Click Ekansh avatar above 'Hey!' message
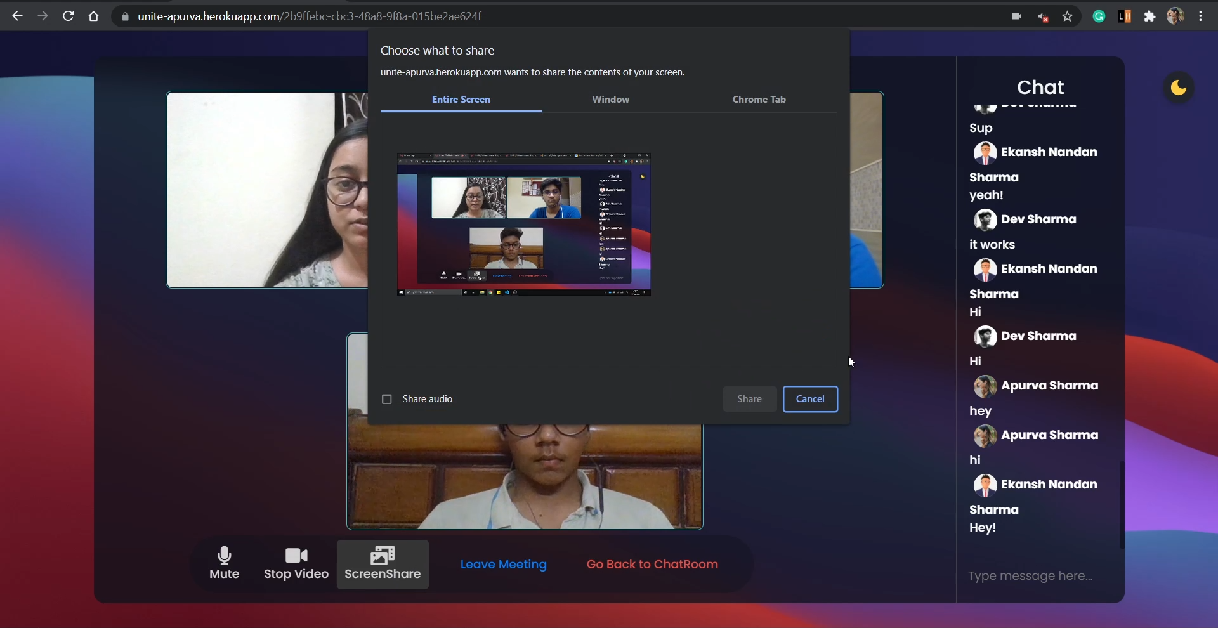Image resolution: width=1218 pixels, height=628 pixels. click(x=985, y=485)
